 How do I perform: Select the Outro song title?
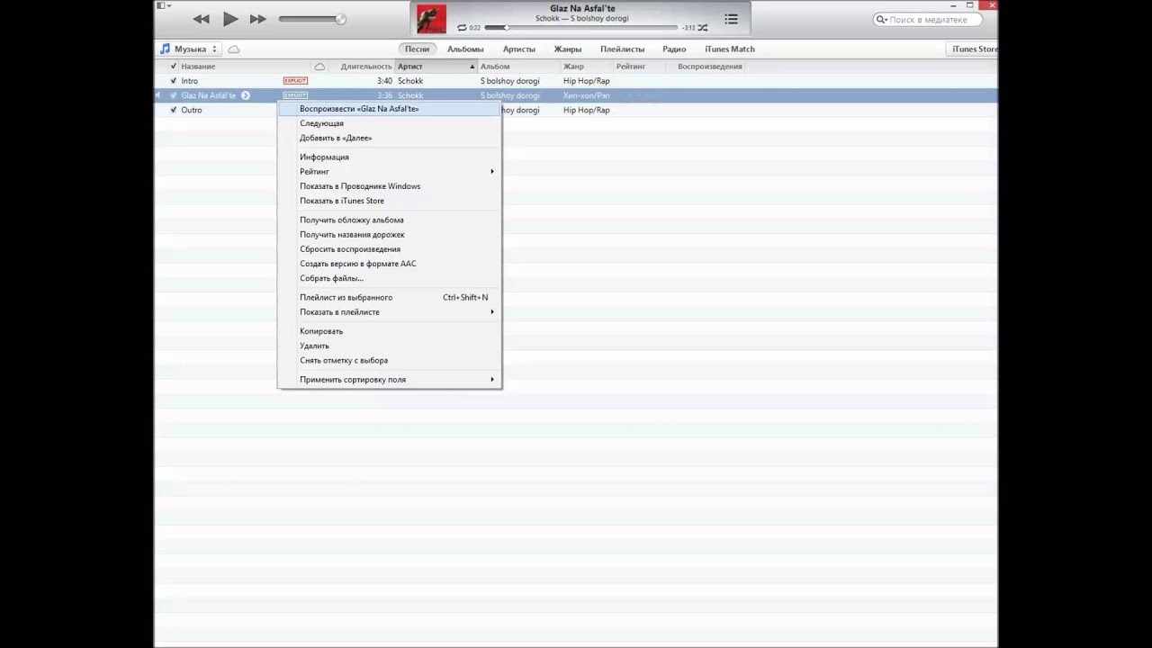point(191,110)
